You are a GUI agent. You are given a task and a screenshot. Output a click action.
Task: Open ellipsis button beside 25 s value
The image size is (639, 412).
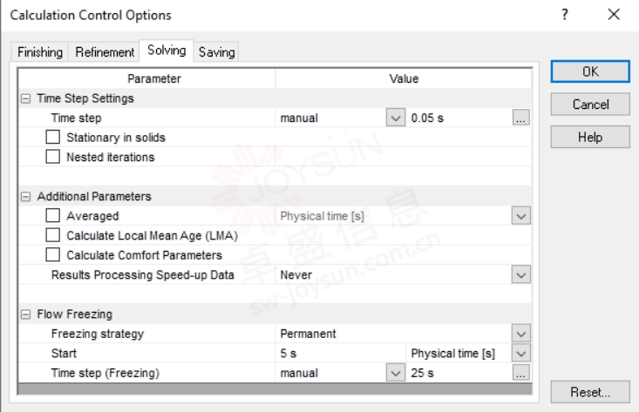click(x=521, y=373)
